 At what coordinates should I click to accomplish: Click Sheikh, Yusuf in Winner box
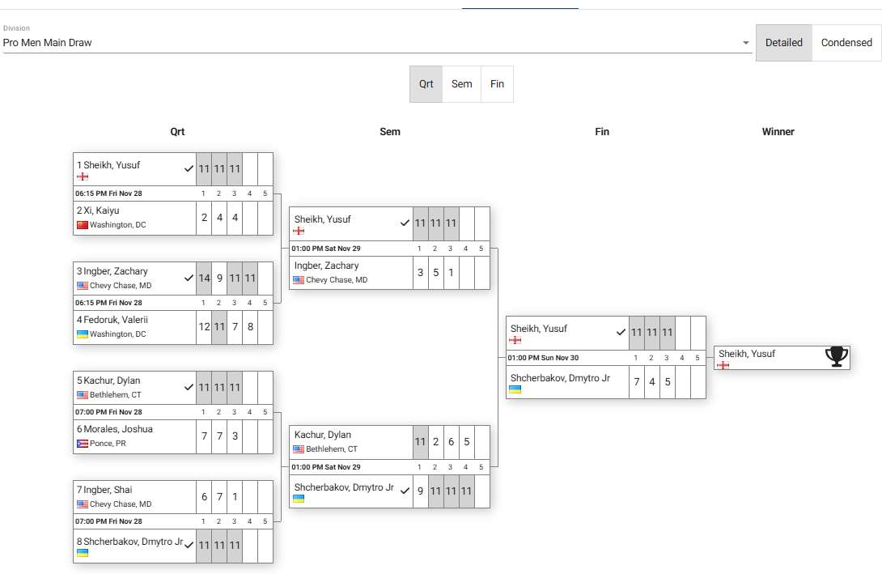pos(747,354)
